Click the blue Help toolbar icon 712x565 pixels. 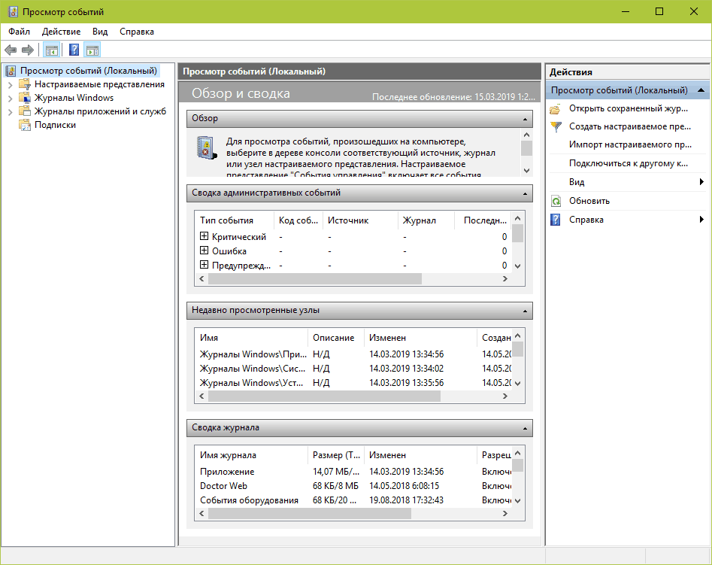tap(74, 50)
